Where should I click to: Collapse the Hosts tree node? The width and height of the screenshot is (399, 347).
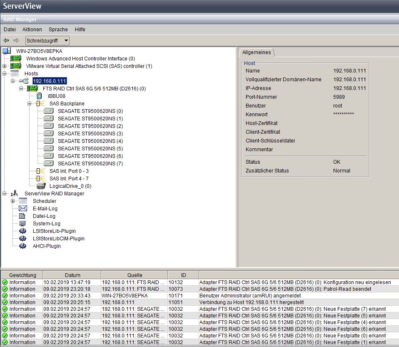pos(5,74)
